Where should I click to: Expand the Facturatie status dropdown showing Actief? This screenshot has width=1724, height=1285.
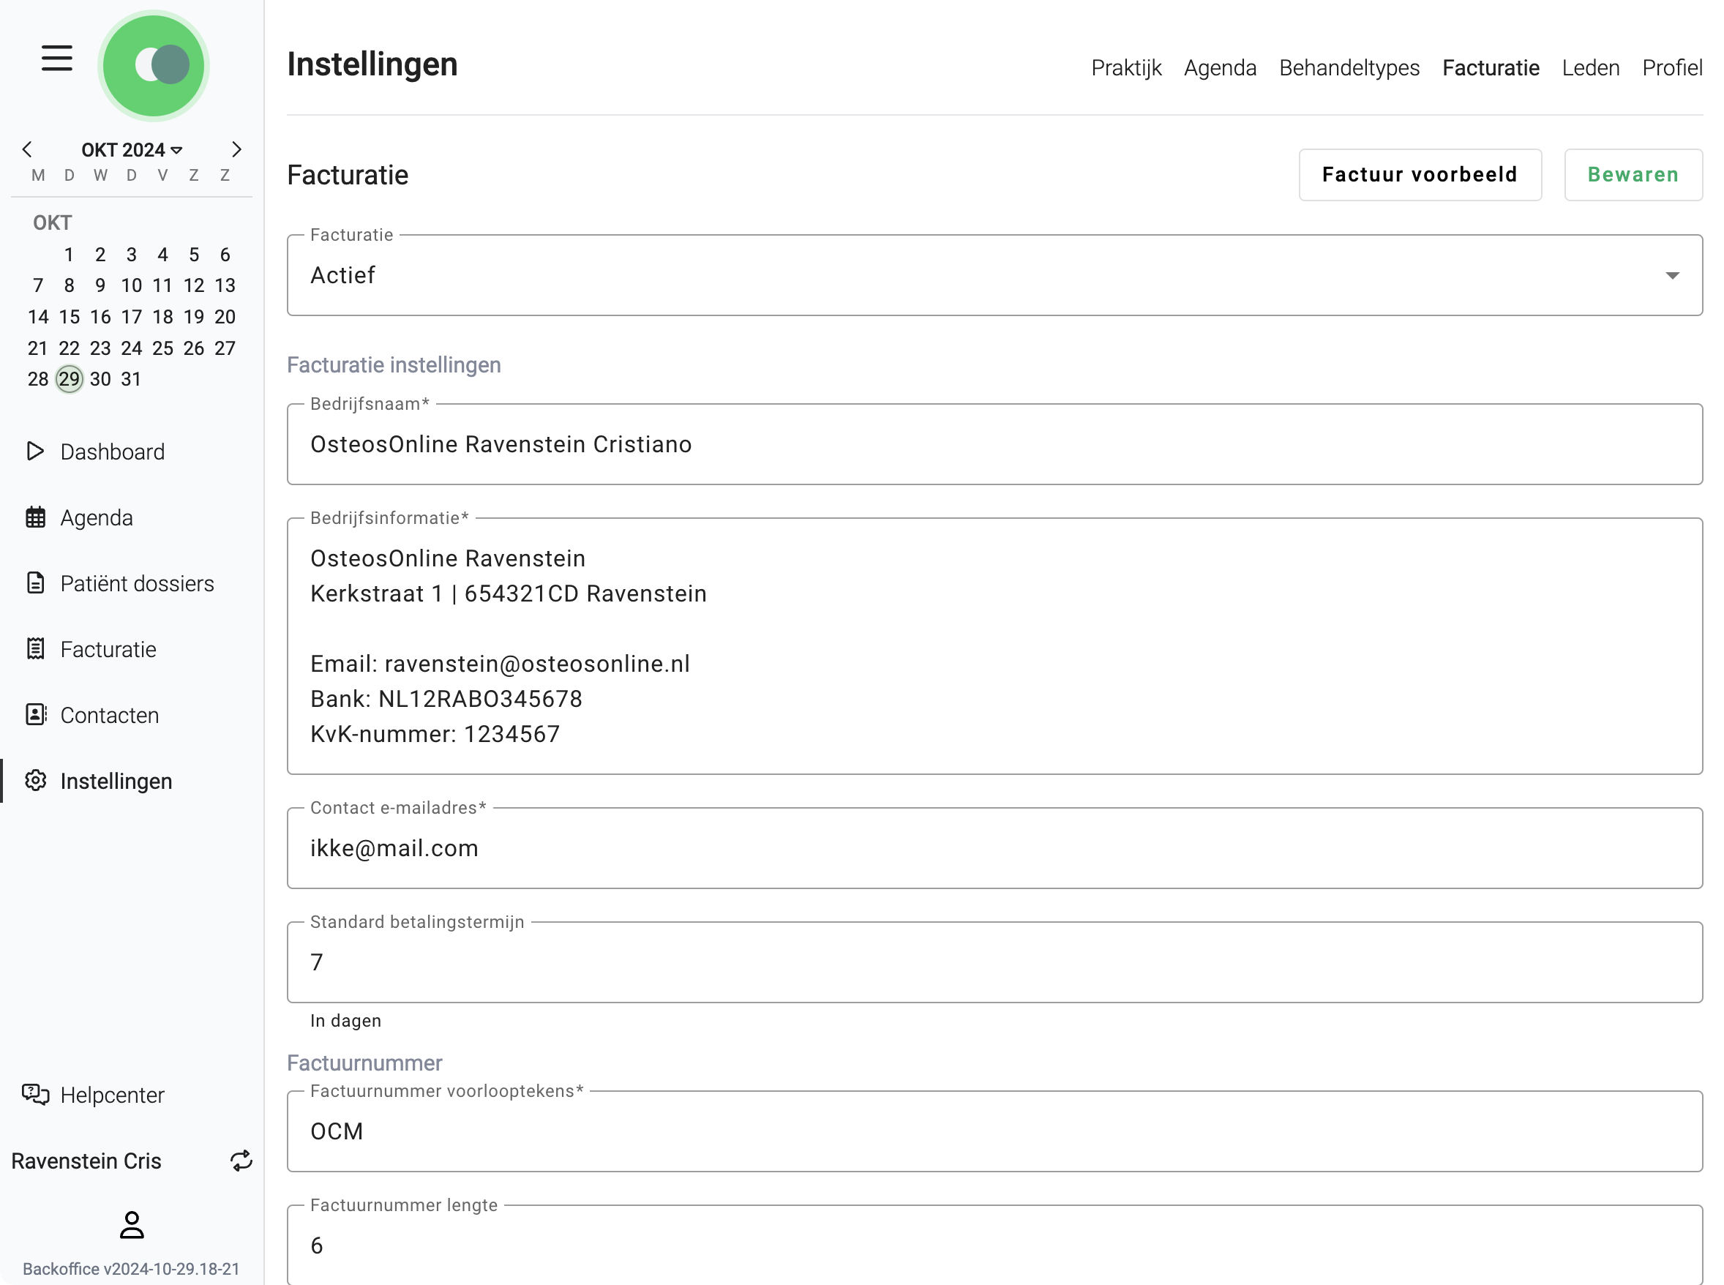point(1673,274)
